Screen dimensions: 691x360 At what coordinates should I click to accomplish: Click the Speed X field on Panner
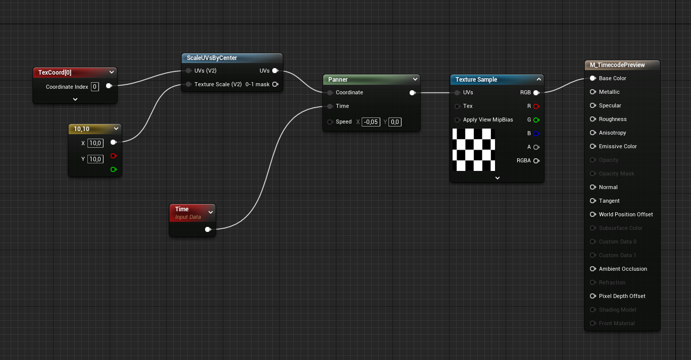click(x=371, y=122)
